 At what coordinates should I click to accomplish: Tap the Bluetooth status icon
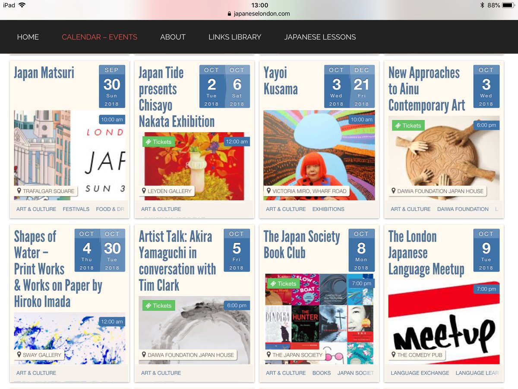[482, 5]
